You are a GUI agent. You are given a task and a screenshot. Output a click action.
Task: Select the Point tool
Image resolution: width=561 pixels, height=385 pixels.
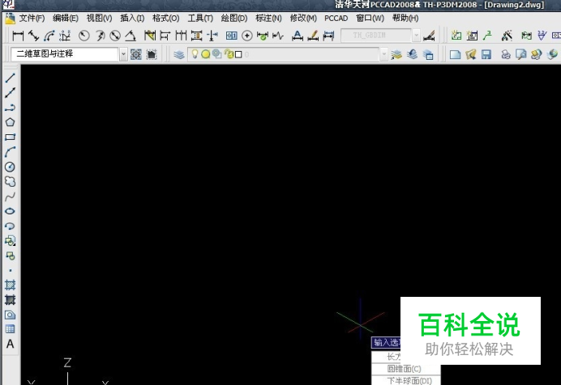click(10, 270)
